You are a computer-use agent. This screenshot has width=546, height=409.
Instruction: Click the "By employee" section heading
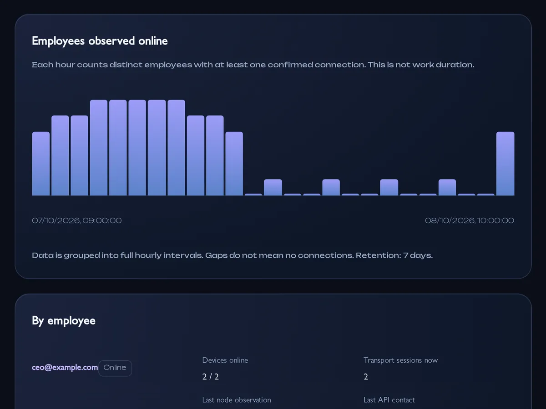click(64, 321)
